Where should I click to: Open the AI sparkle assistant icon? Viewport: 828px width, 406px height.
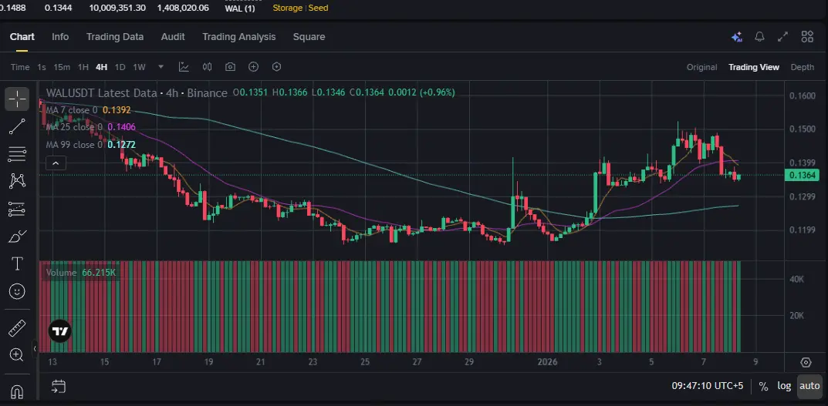[737, 37]
